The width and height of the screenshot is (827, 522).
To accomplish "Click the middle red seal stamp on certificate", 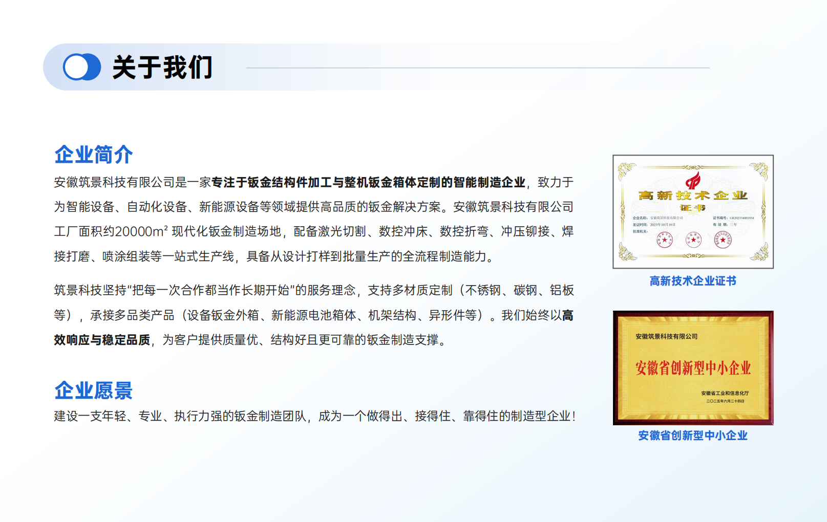I will click(694, 240).
